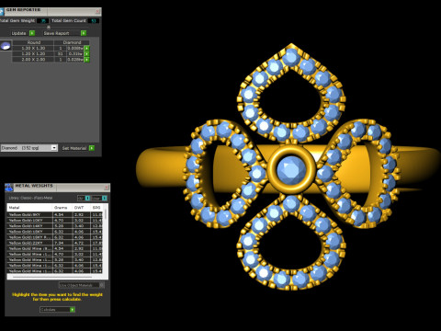Toggle the second cyan library option in Metal Weights
The image size is (441, 331).
[105, 198]
